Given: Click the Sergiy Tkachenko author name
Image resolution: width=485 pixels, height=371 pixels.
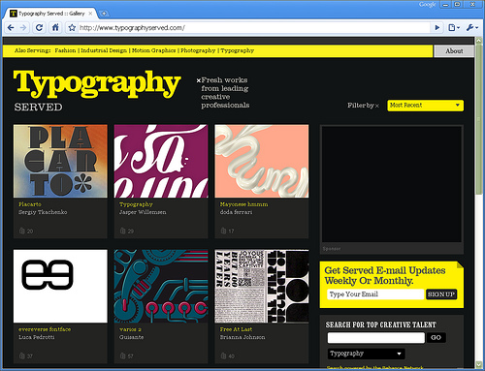Looking at the screenshot, I should click(43, 212).
